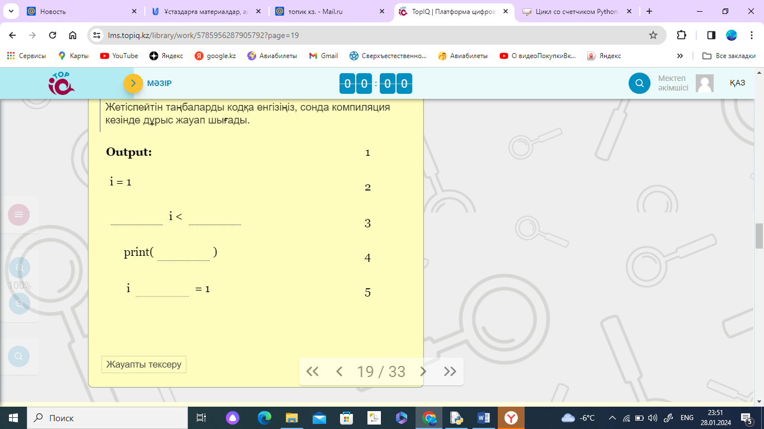This screenshot has width=764, height=429.
Task: Open Сверхъестественно bookmark
Action: (388, 56)
